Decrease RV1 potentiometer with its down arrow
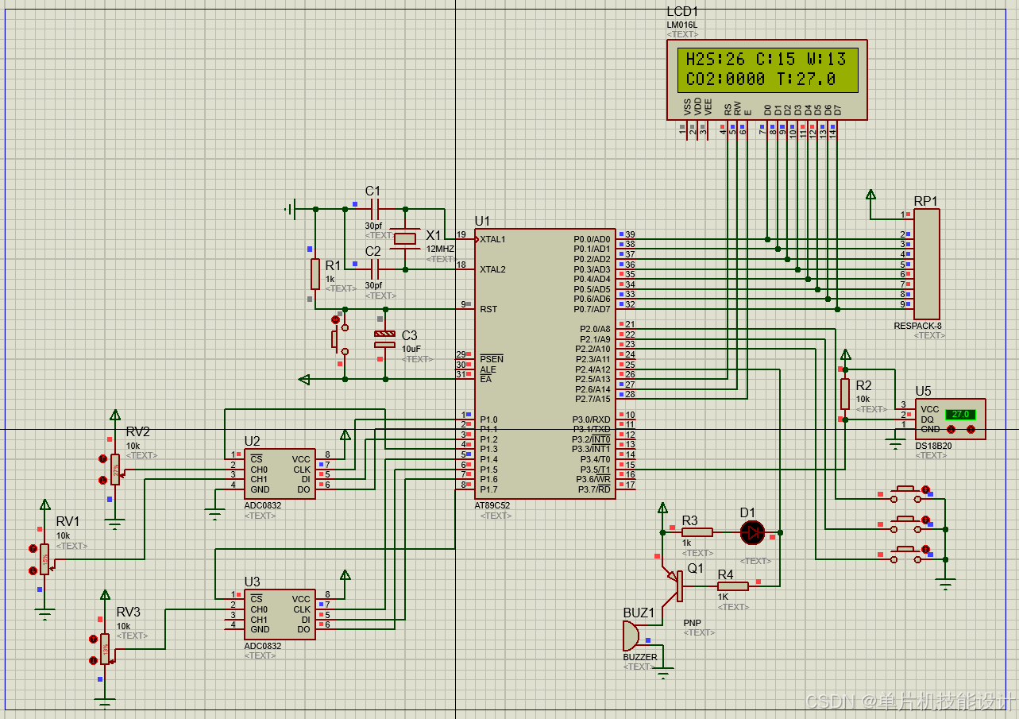 [32, 570]
